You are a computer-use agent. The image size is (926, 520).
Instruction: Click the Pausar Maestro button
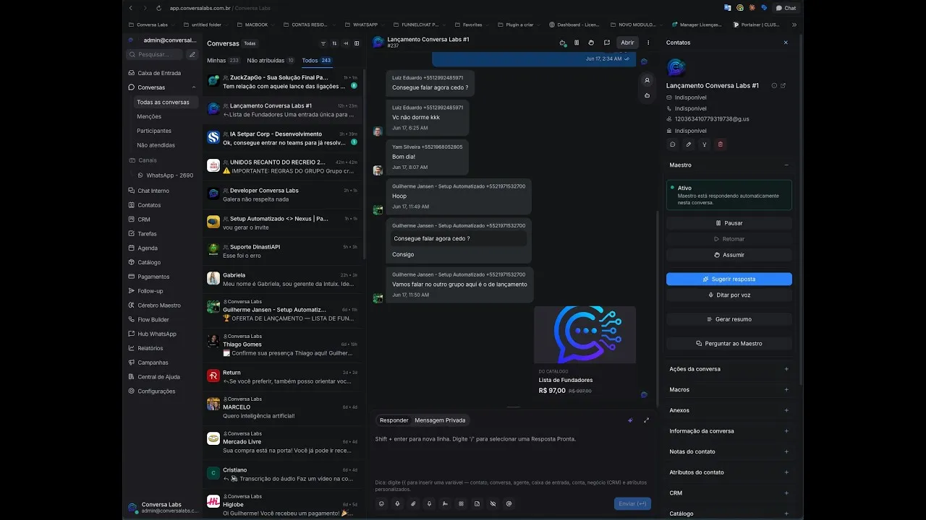coord(729,223)
